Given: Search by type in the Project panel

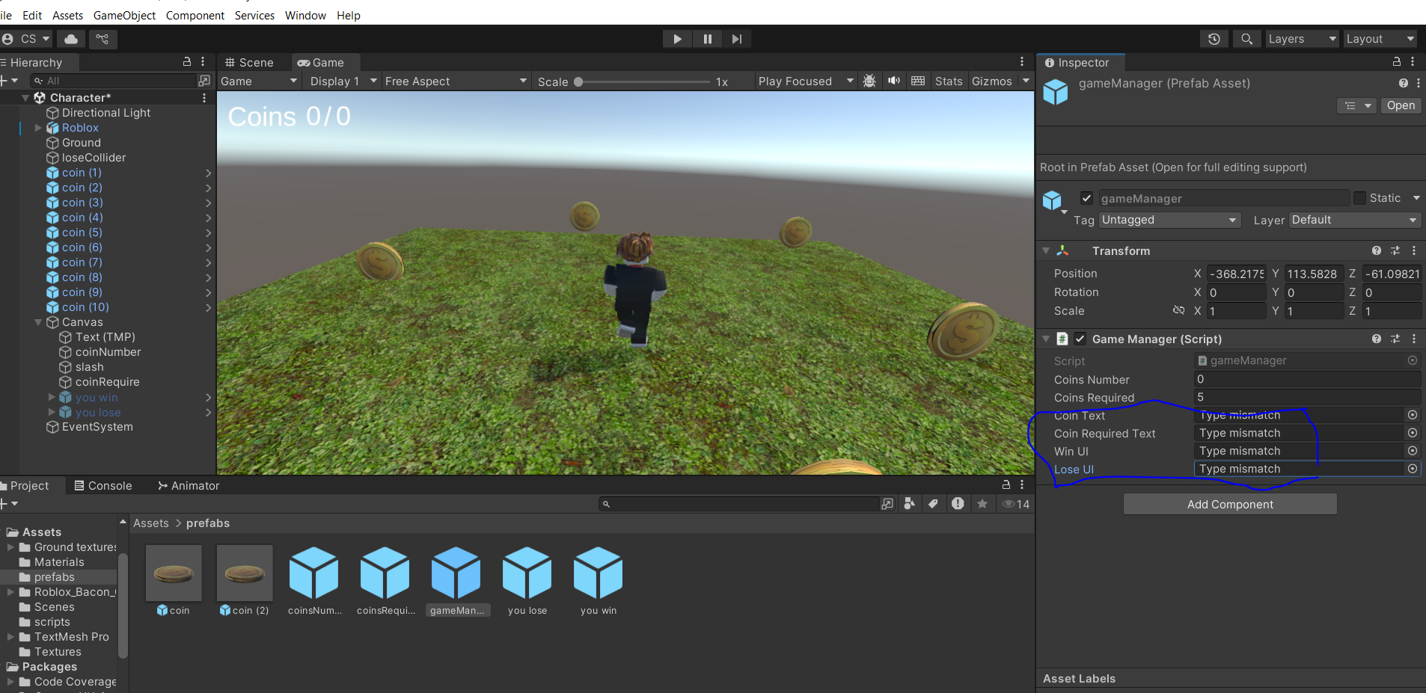Looking at the screenshot, I should pos(909,504).
